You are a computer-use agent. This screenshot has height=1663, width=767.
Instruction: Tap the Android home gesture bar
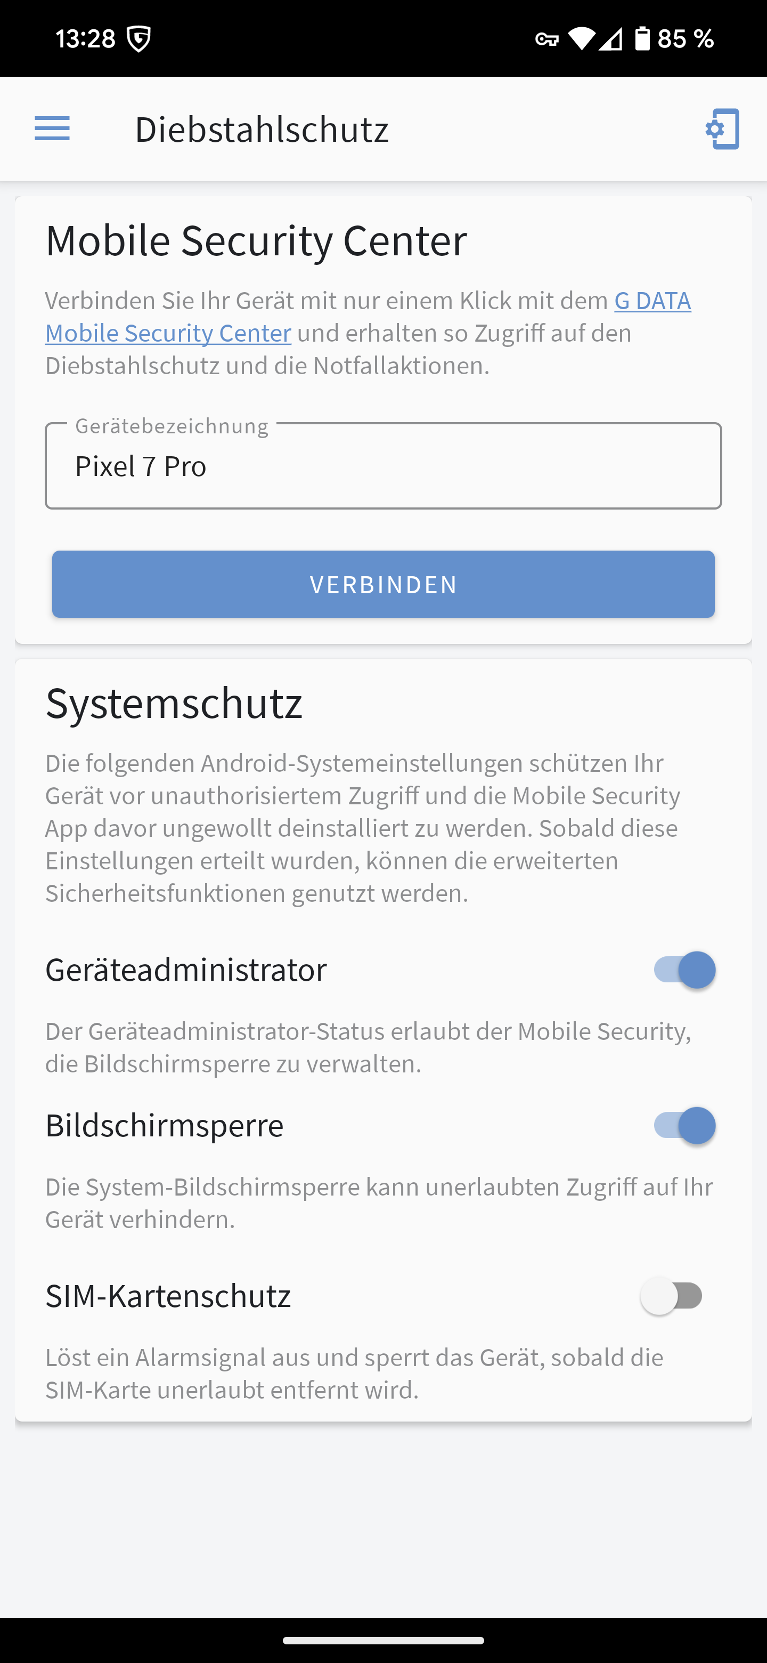(x=383, y=1641)
